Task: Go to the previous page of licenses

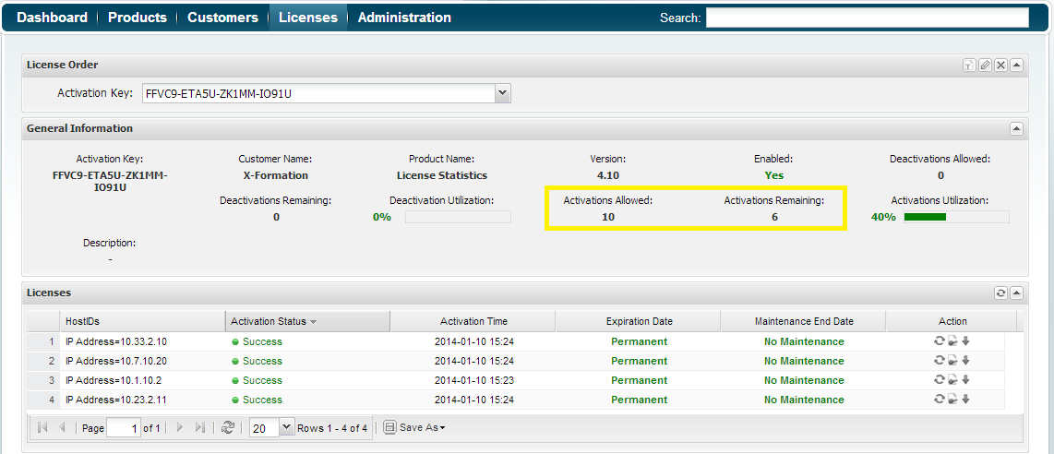Action: 62,427
